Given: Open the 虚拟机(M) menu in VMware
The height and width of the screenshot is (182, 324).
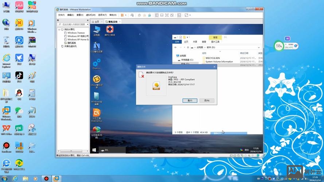Looking at the screenshot, I should pos(90,15).
